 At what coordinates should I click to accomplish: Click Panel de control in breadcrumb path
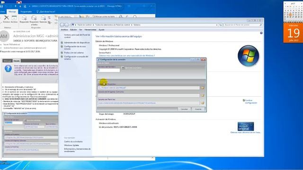pyautogui.click(x=84, y=25)
